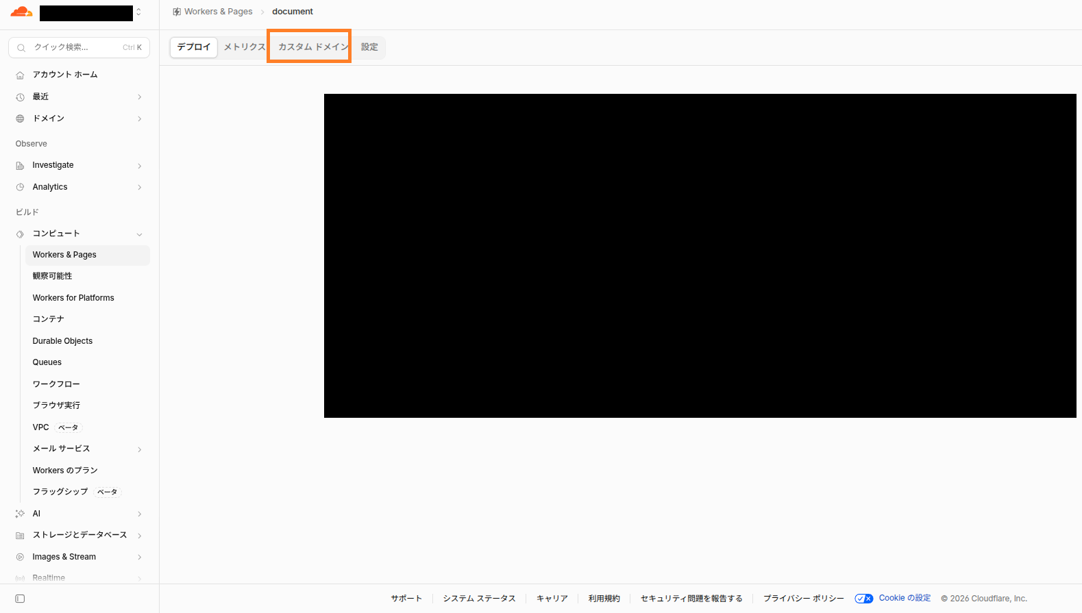Focus the クイック検索 search field
Viewport: 1082px width, 613px height.
(79, 48)
